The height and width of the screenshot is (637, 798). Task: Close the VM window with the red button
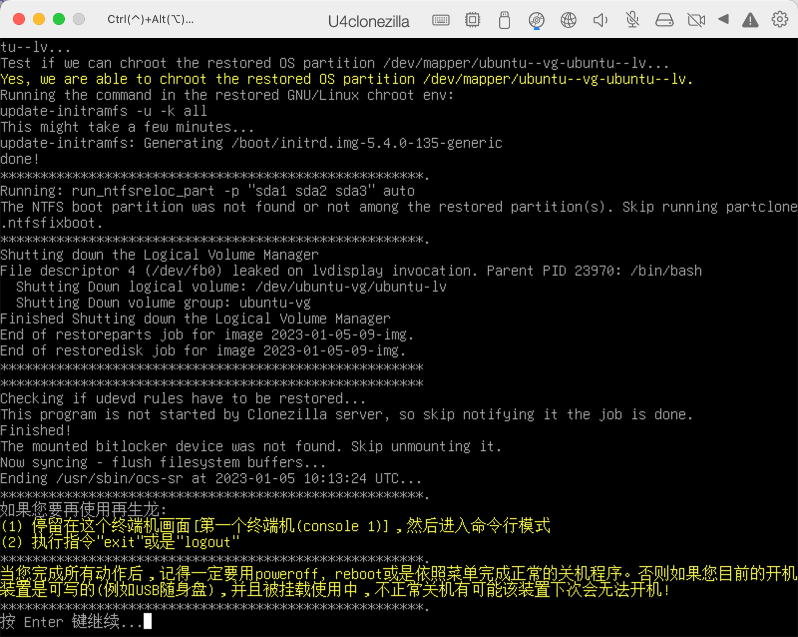pyautogui.click(x=19, y=19)
